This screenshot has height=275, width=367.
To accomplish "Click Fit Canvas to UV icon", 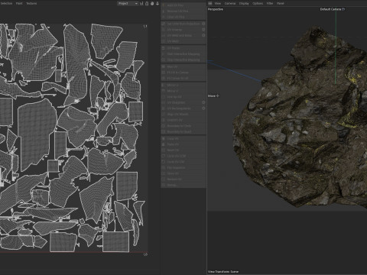I will 164,79.
